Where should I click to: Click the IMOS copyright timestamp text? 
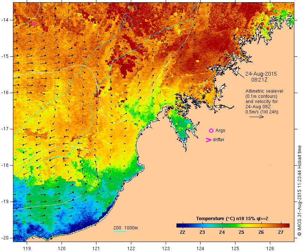click(299, 191)
